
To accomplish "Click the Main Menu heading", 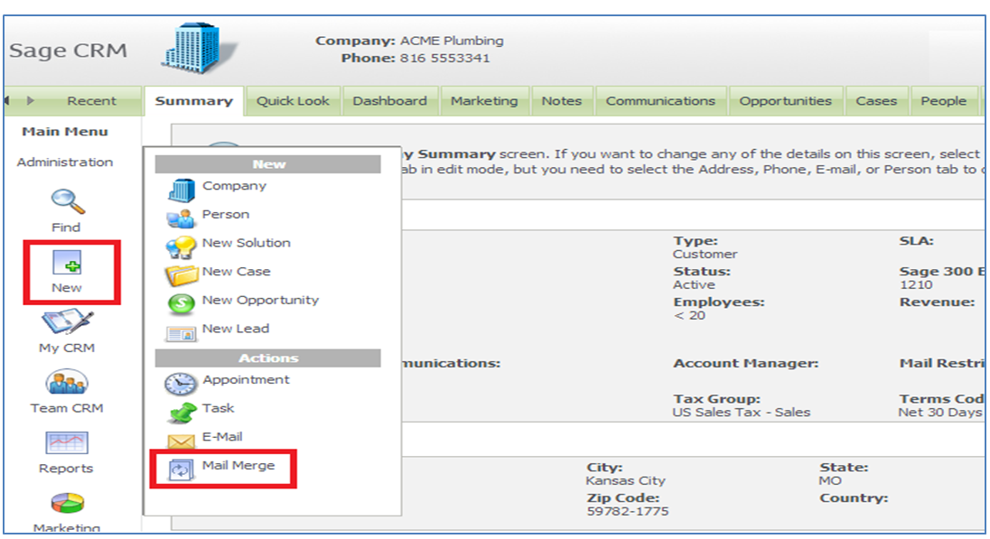I will click(65, 131).
